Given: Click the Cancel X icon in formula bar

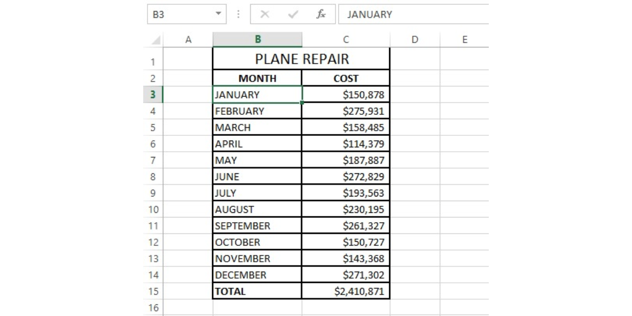Looking at the screenshot, I should point(264,14).
